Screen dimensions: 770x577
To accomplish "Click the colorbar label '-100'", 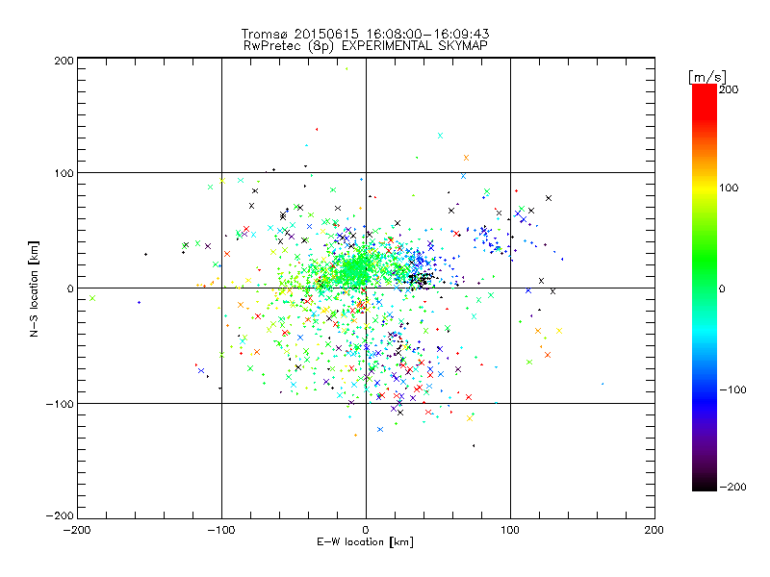I will (x=732, y=389).
